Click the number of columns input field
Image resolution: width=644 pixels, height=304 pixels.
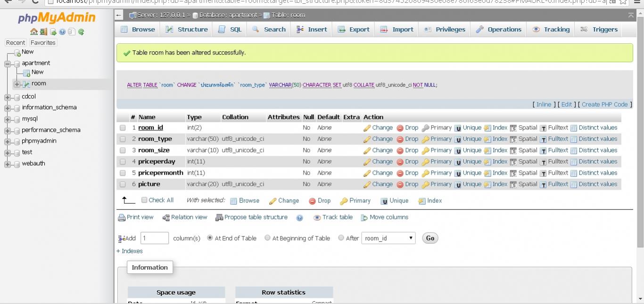tap(155, 238)
